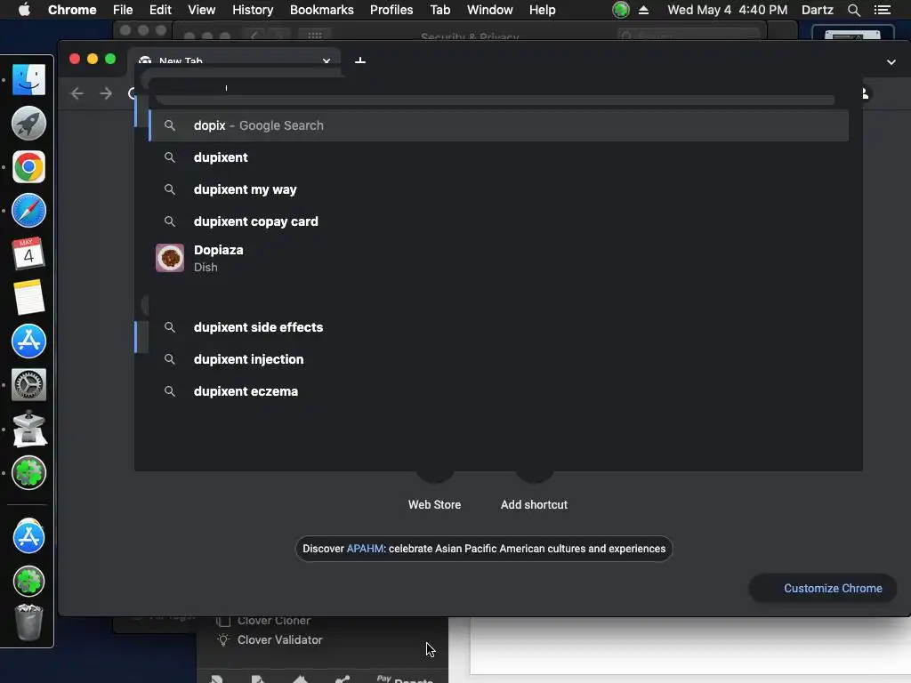Open the History menu
The width and height of the screenshot is (911, 683).
253,10
